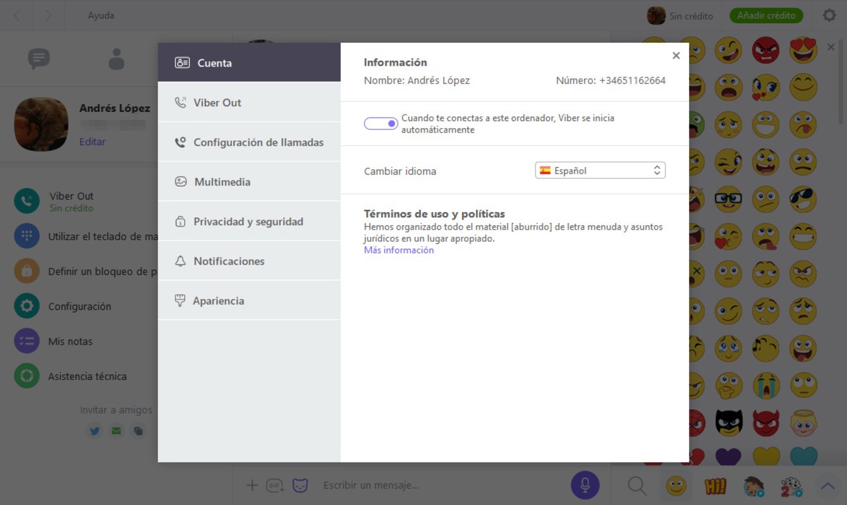
Task: Switch to Privacidad y seguridad settings tab
Action: [x=249, y=222]
